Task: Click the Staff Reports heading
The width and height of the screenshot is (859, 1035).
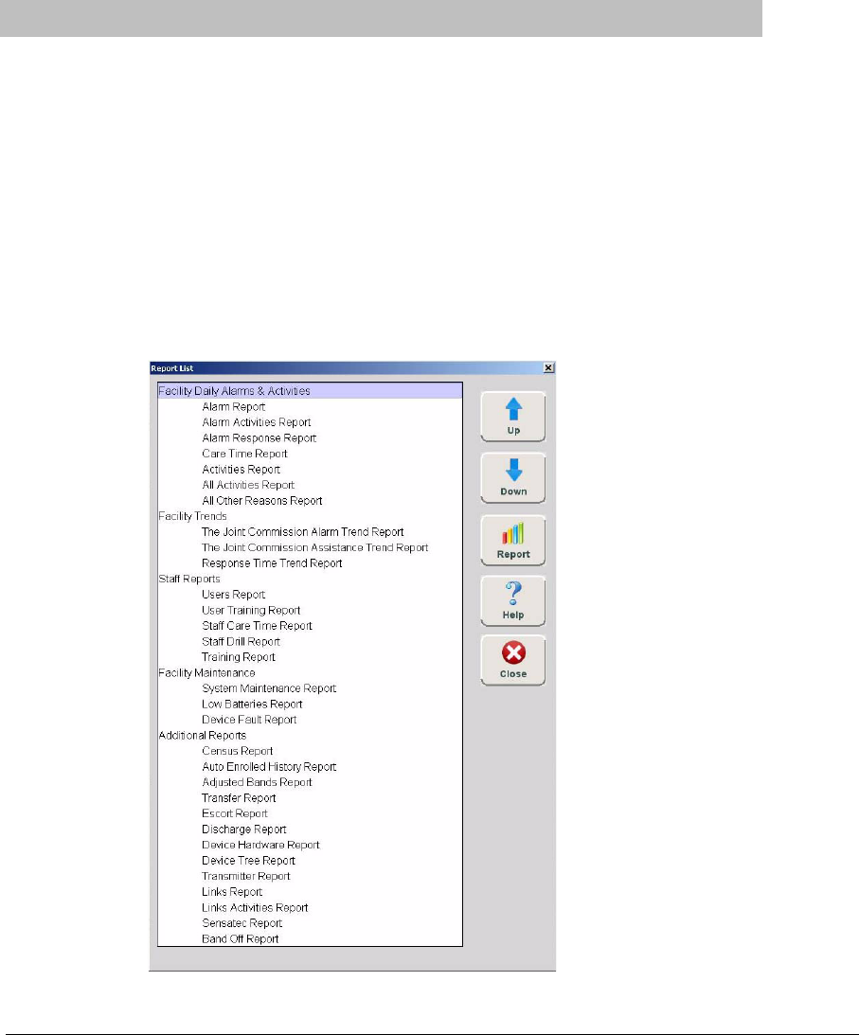Action: click(x=189, y=579)
